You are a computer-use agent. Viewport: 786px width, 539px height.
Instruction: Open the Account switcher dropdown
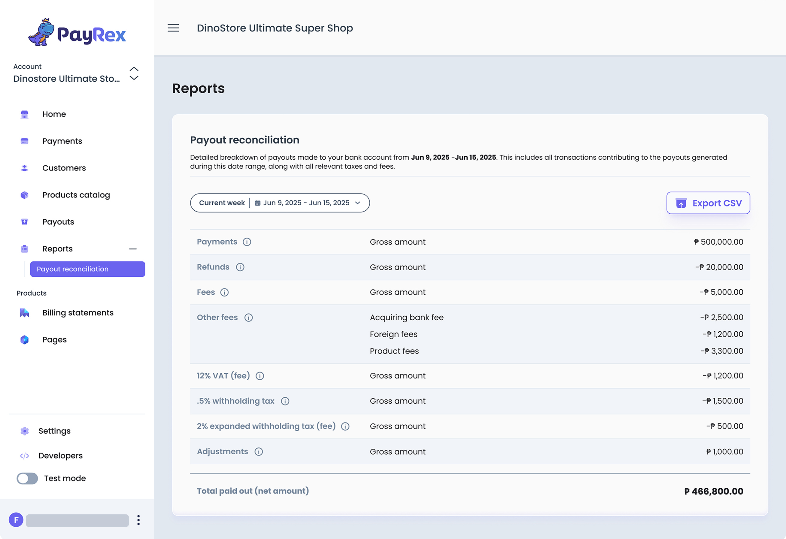click(x=134, y=74)
